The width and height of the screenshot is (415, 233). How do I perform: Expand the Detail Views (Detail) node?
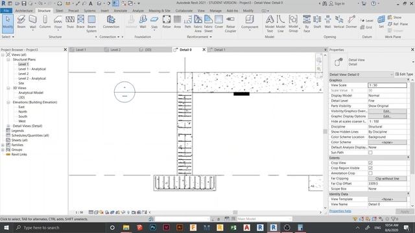click(8, 126)
